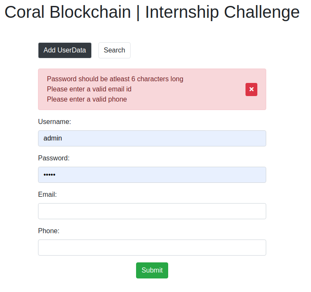Click the 'valid email id' error line
Screen dimensions: 311x292
click(x=89, y=89)
